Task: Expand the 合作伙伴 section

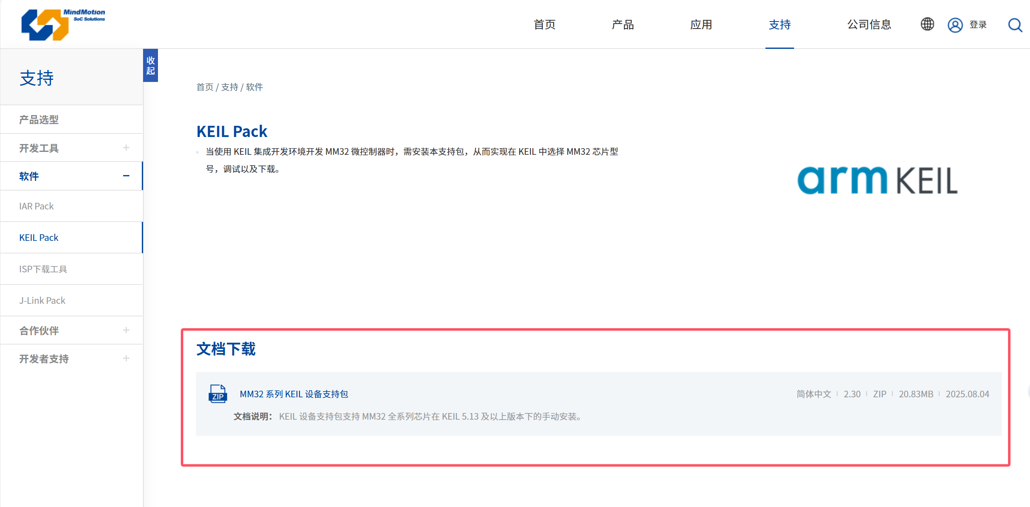Action: [x=126, y=330]
